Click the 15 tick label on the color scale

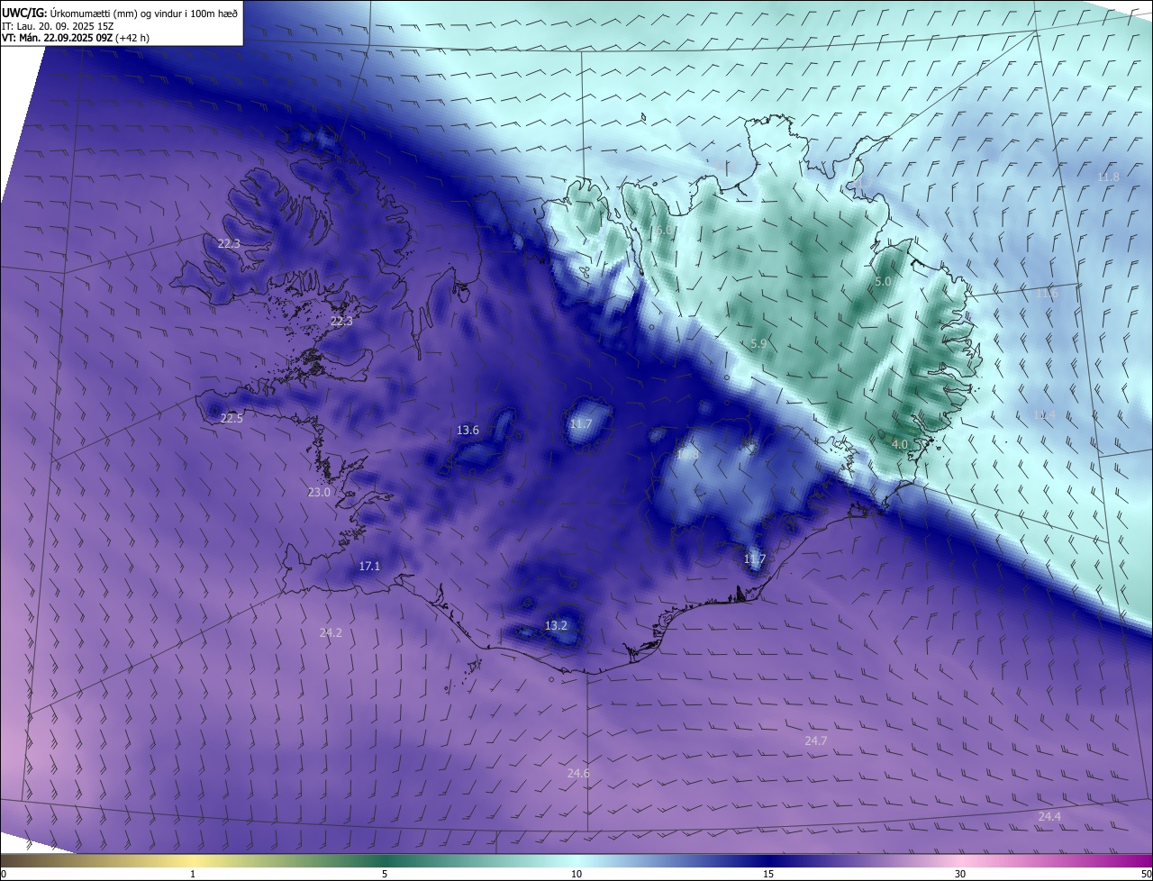click(768, 874)
